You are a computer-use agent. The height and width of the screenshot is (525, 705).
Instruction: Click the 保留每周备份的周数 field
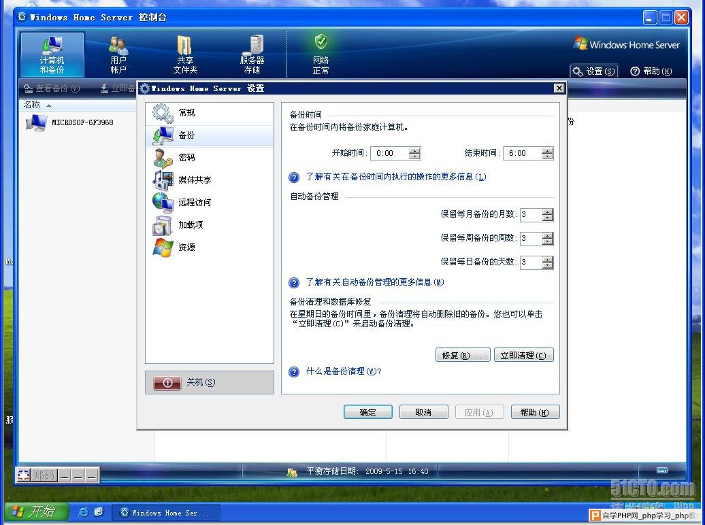click(x=531, y=238)
